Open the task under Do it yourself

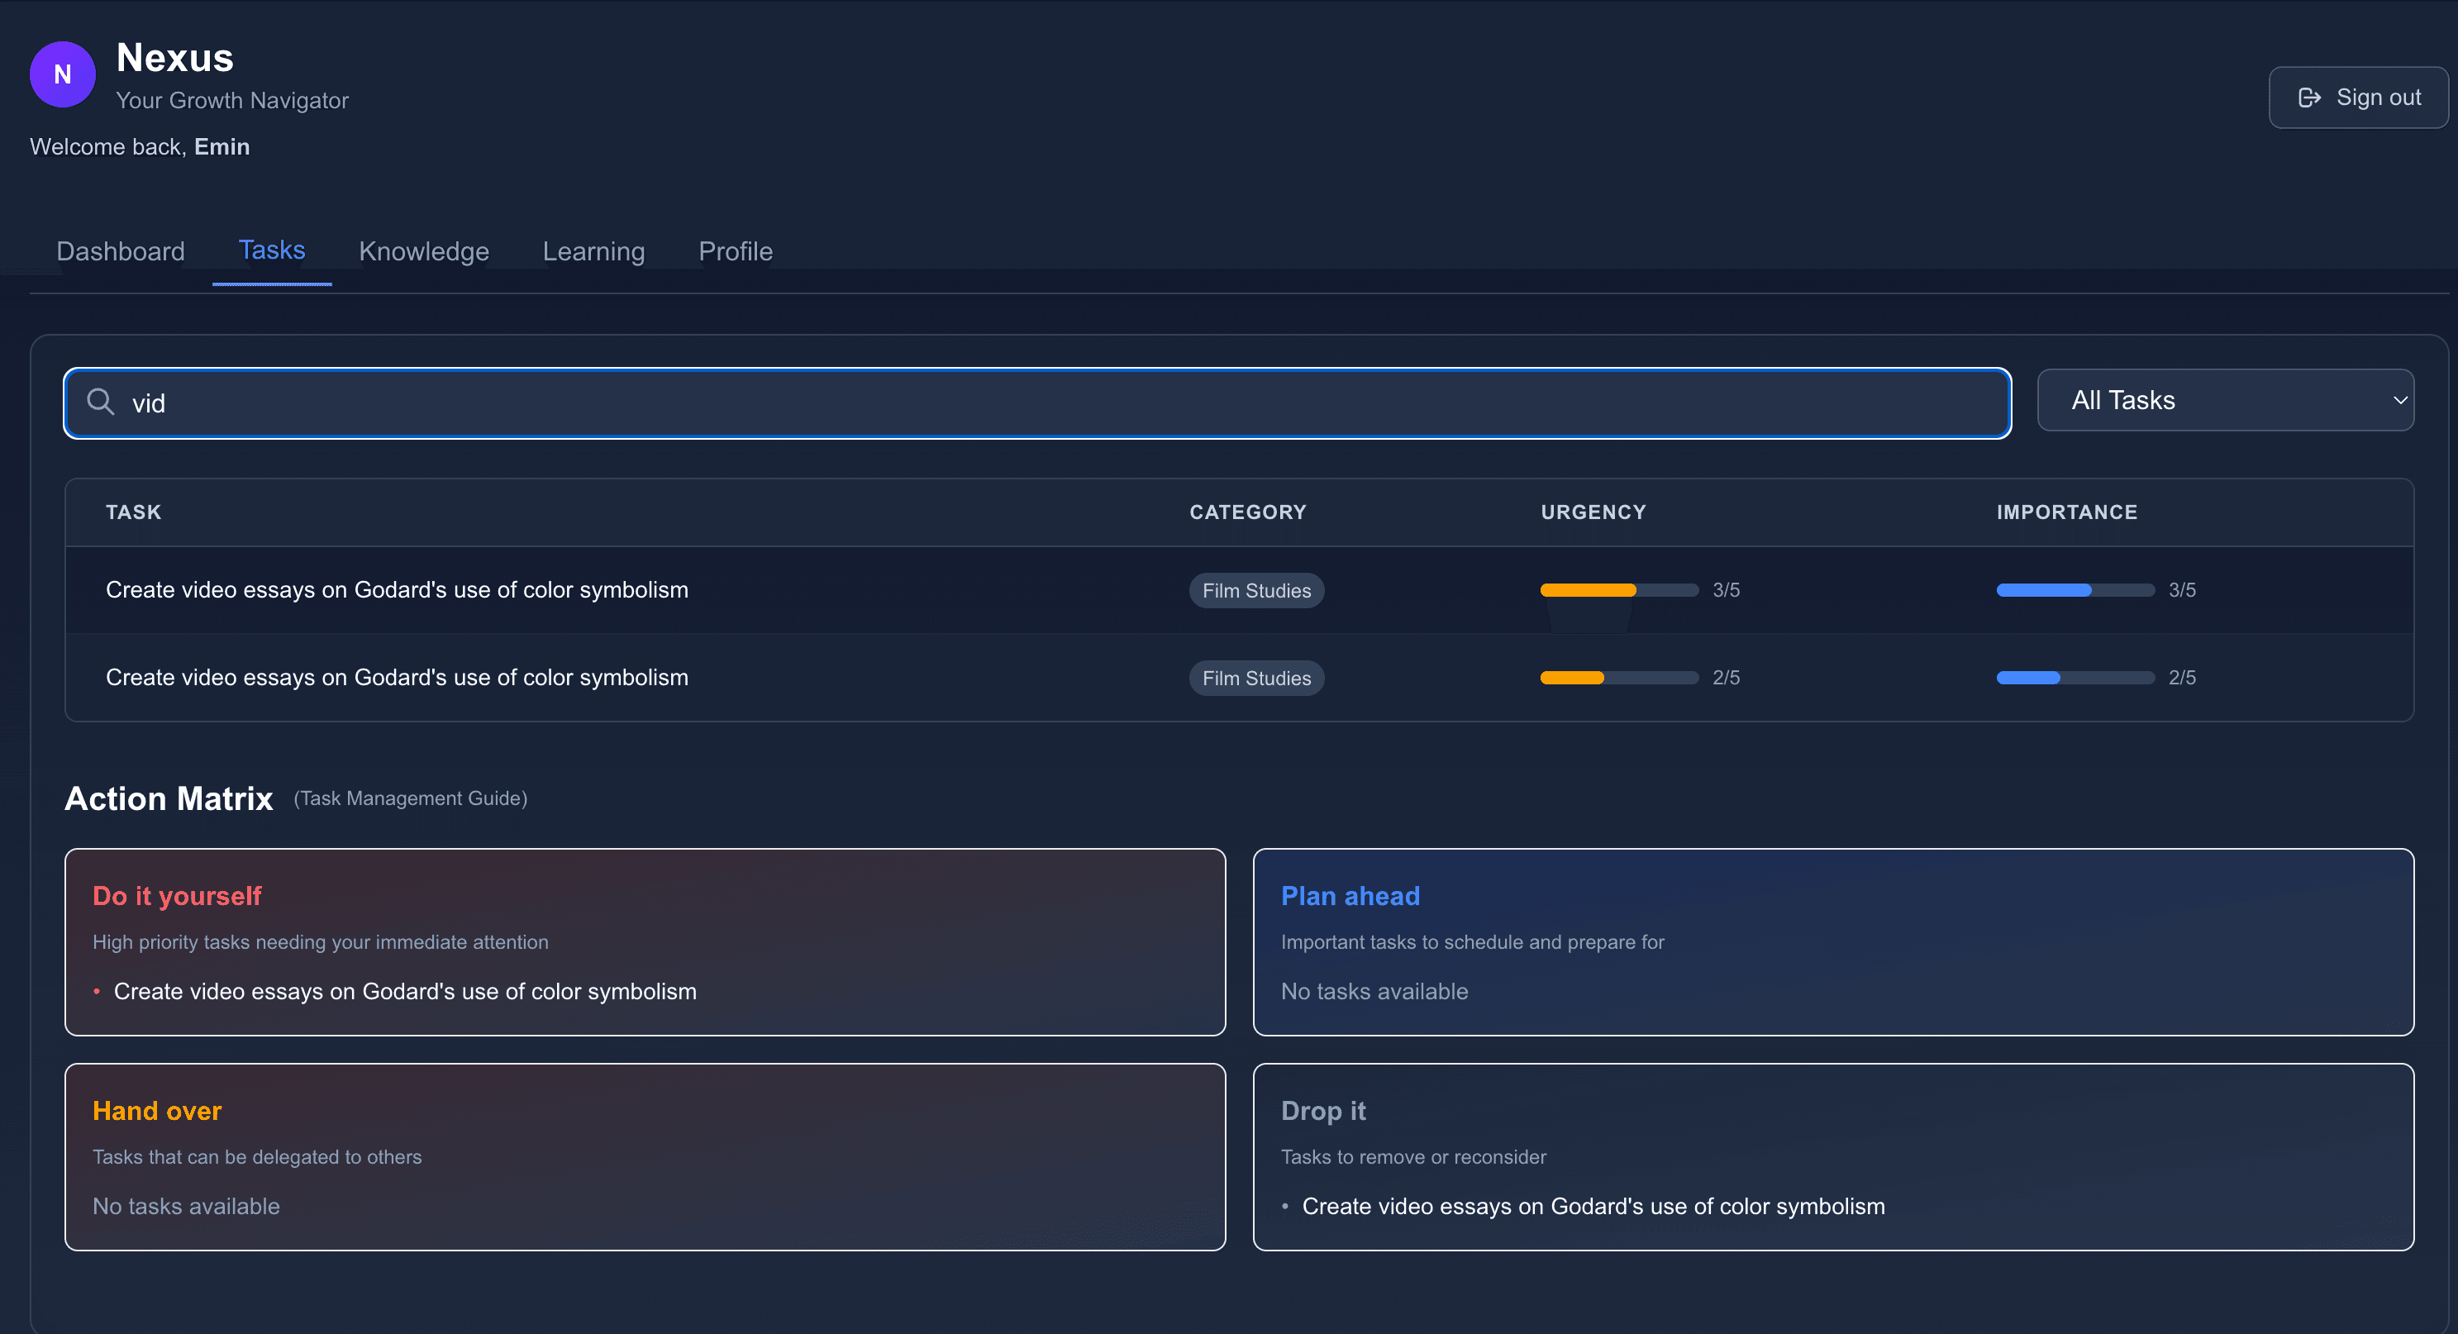coord(405,992)
